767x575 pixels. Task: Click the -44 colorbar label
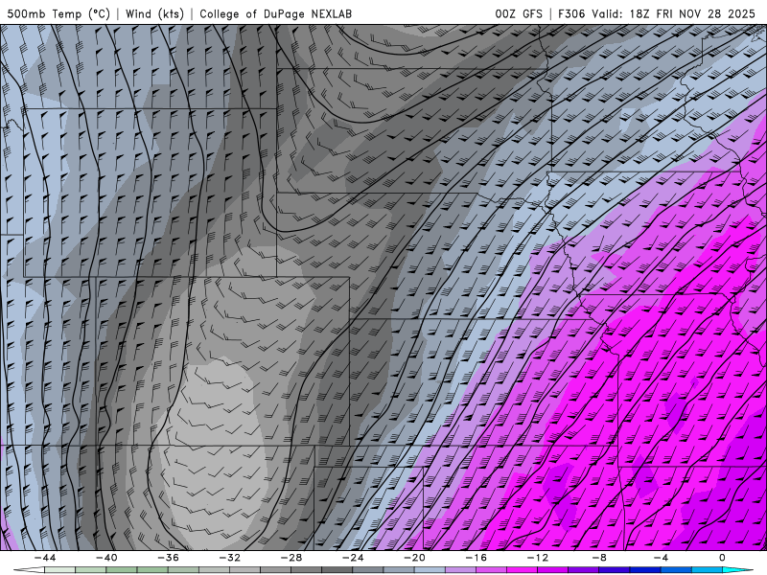click(45, 558)
